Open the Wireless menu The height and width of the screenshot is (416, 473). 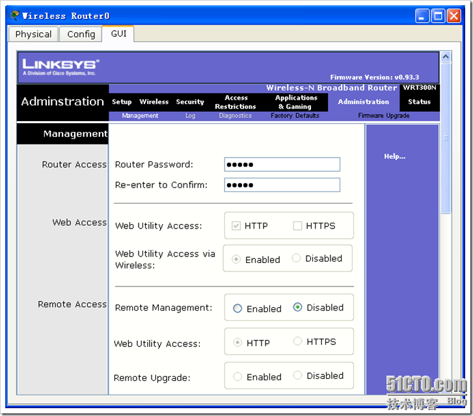(154, 102)
